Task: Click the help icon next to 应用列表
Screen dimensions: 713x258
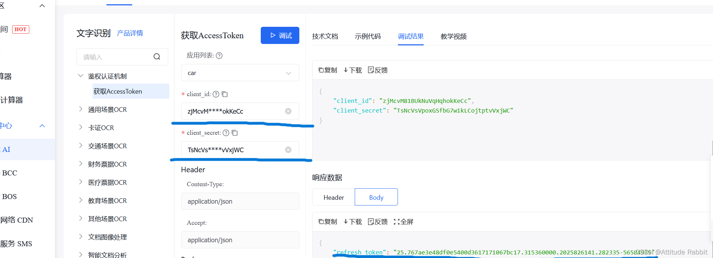Action: coord(219,55)
